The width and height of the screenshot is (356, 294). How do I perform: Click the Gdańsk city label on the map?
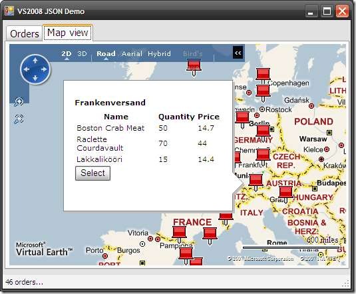(x=297, y=100)
